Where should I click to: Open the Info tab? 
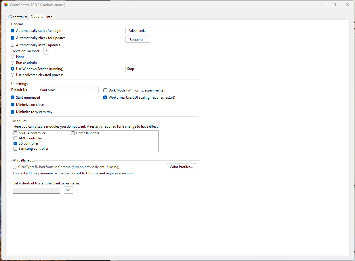click(49, 17)
